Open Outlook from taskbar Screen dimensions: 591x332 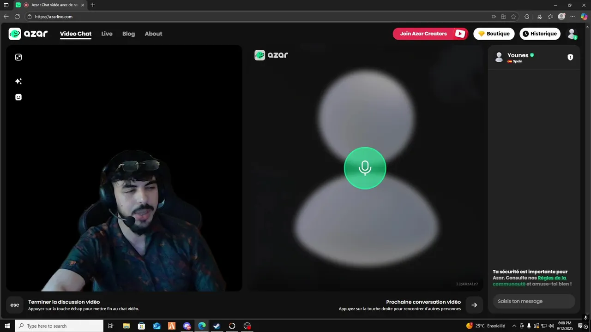click(x=157, y=326)
